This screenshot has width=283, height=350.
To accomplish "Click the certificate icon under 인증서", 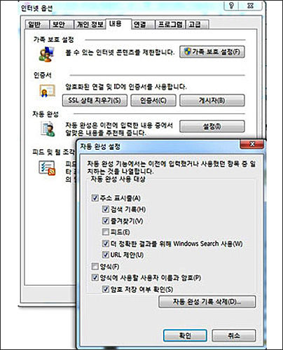I will [x=47, y=90].
